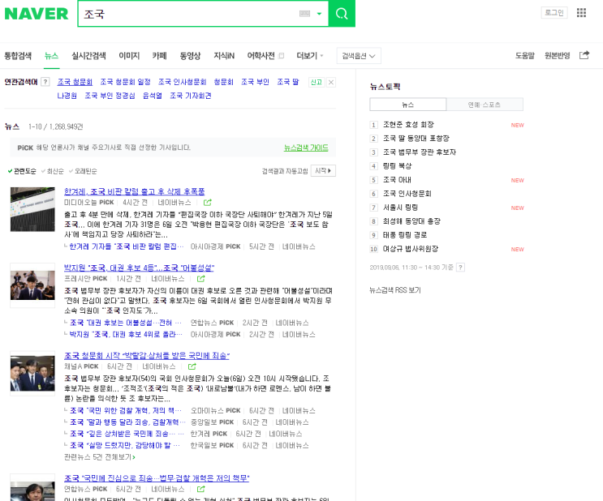Click related search 조국 인사청문회

(x=183, y=82)
